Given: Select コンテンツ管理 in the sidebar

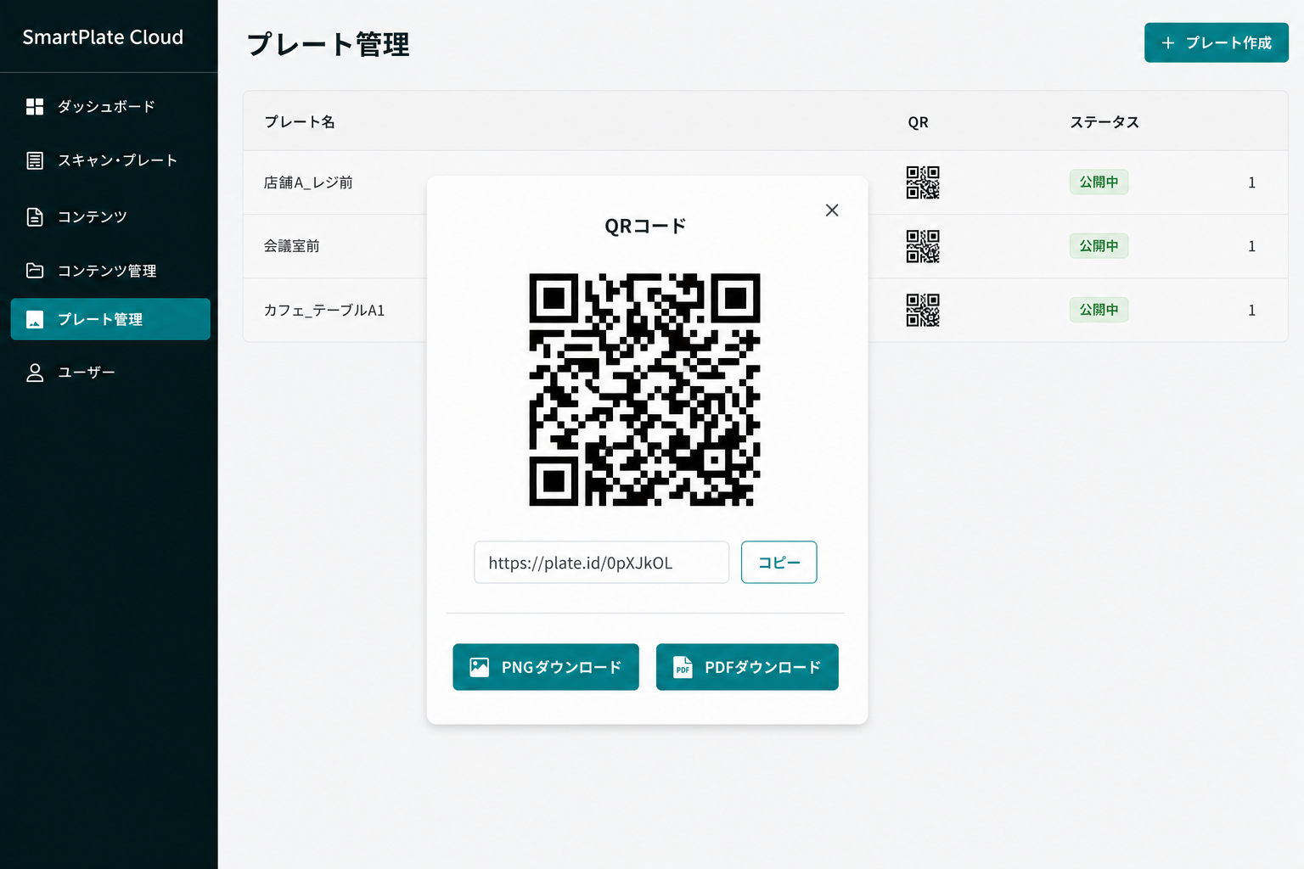Looking at the screenshot, I should [110, 271].
